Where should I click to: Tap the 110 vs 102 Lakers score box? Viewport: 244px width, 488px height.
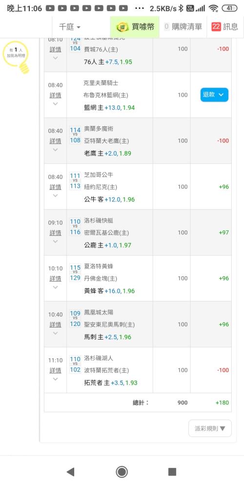click(75, 365)
